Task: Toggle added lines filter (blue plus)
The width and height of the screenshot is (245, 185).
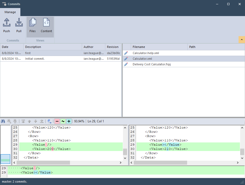Action: click(x=69, y=121)
